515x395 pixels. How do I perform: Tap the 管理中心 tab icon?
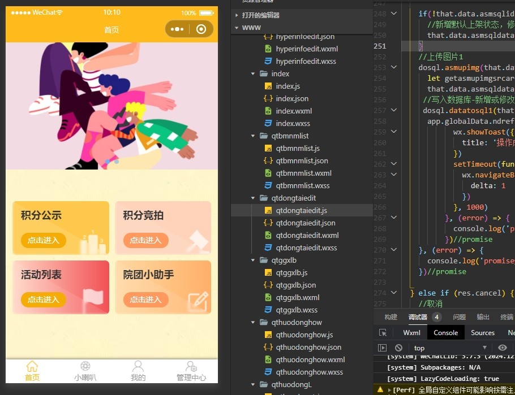pos(191,366)
